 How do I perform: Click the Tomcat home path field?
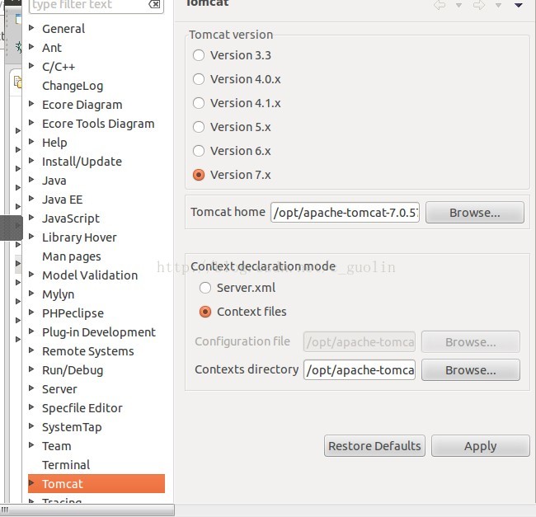345,213
